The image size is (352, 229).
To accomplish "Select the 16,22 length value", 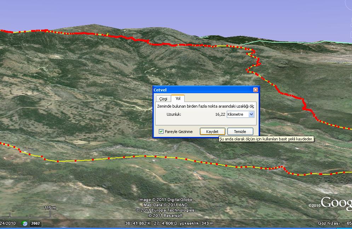I will pos(220,114).
